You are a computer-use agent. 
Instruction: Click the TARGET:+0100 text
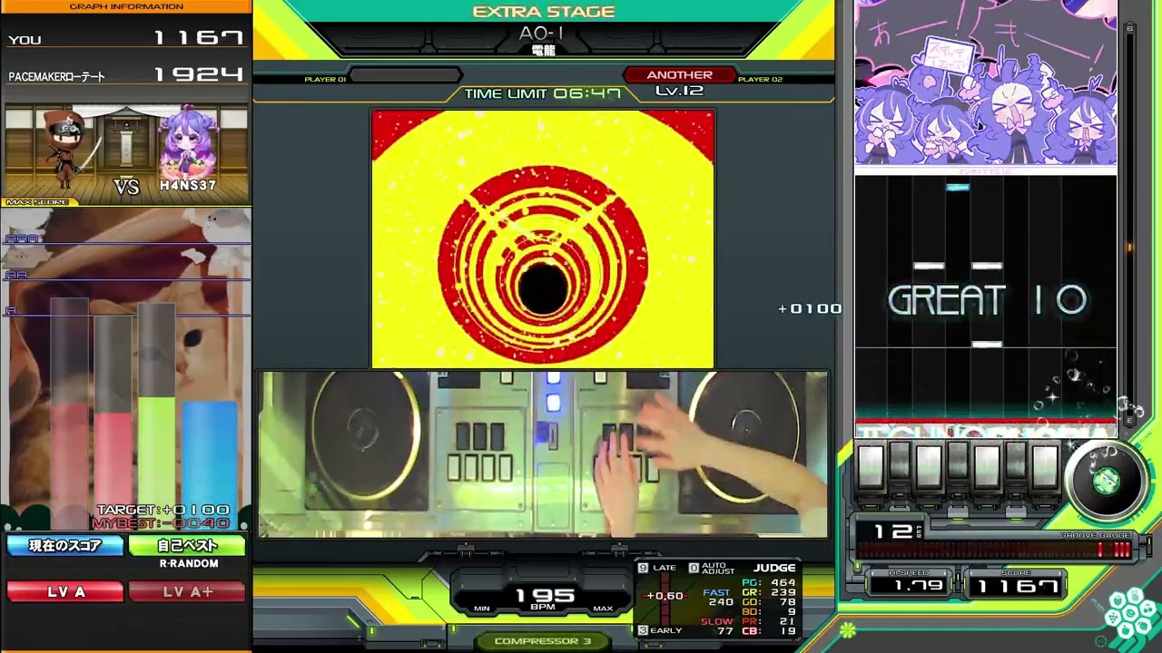coord(163,510)
